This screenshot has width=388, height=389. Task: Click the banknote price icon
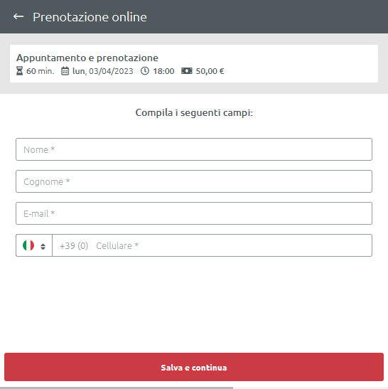coord(187,71)
